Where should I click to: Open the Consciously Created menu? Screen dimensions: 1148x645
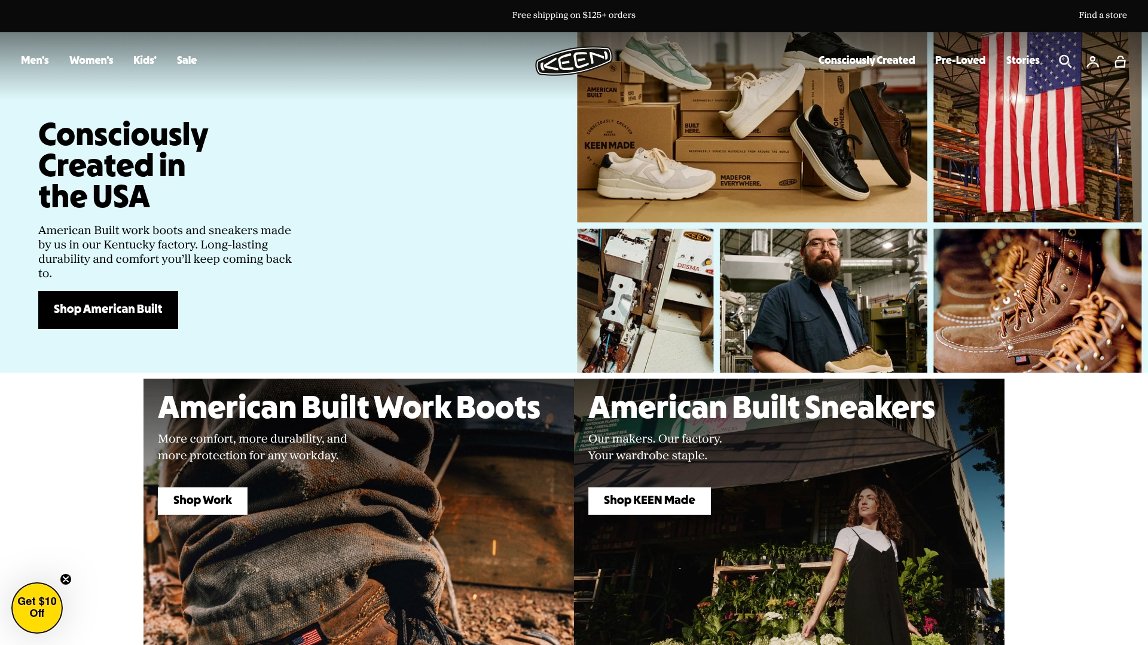pos(866,60)
